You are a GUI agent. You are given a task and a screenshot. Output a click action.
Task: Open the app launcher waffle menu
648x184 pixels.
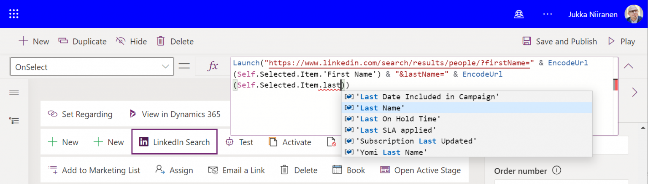point(14,14)
